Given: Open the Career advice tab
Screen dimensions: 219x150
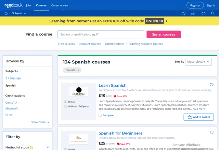Looking at the screenshot, I should (60, 5).
